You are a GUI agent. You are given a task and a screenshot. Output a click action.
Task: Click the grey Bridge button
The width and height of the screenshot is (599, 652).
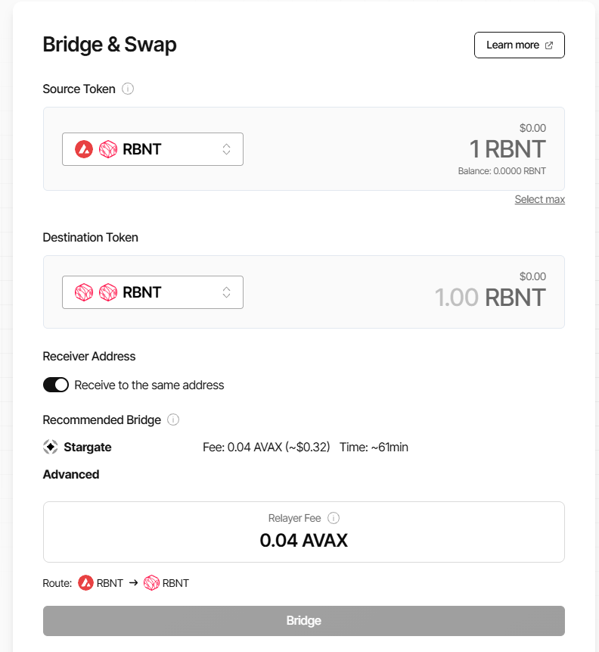[304, 620]
